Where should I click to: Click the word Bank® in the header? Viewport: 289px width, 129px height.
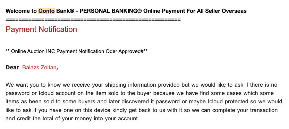click(65, 11)
